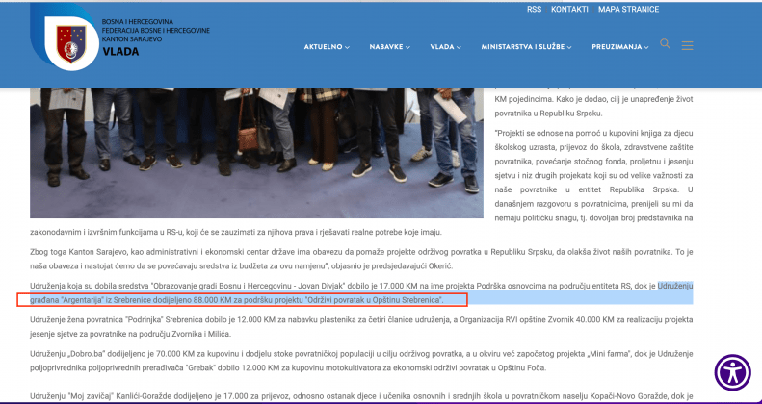Go to the RSS link
The width and height of the screenshot is (762, 404).
(534, 9)
